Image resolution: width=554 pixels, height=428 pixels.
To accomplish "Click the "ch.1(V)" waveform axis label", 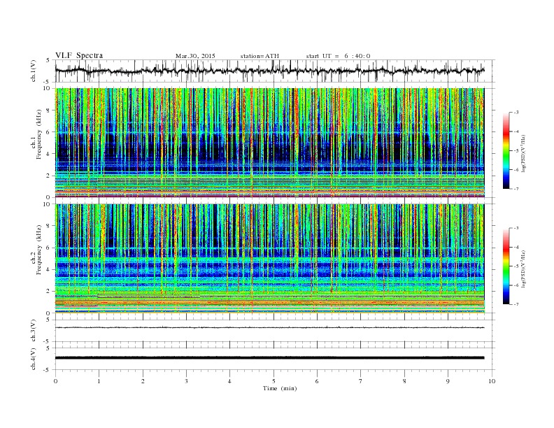I will (x=34, y=71).
